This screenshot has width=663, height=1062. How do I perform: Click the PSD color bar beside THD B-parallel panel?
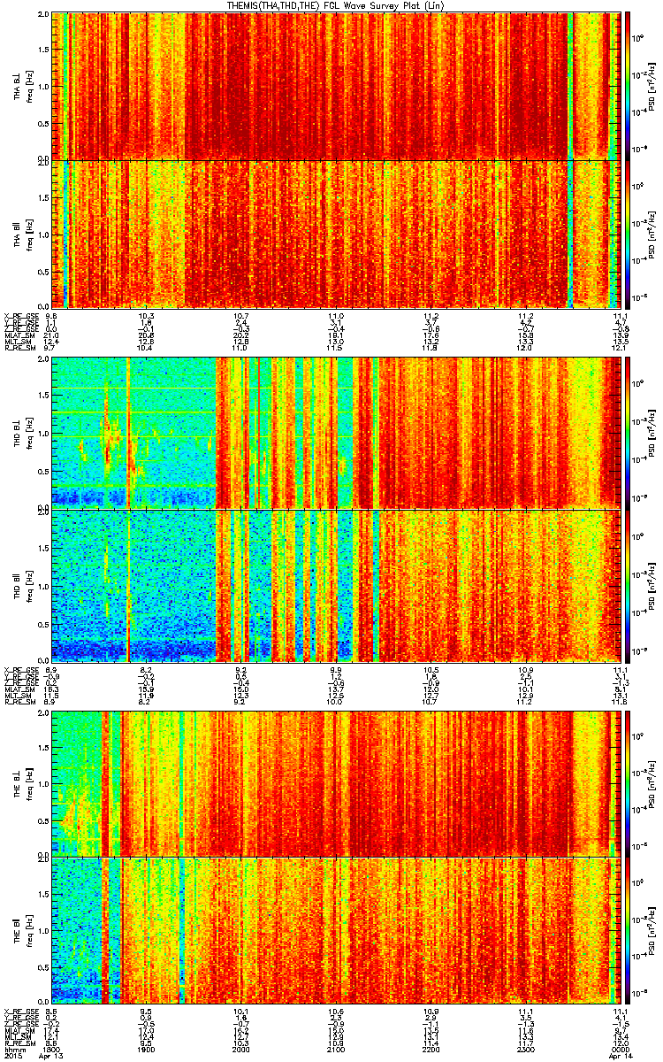click(628, 585)
